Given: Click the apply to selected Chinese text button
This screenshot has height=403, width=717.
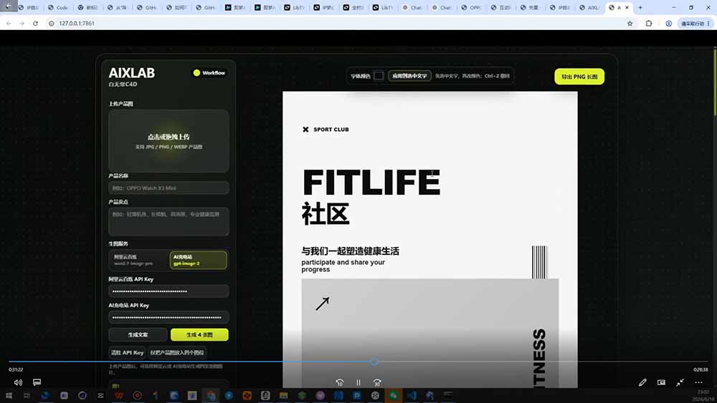Looking at the screenshot, I should [x=409, y=76].
